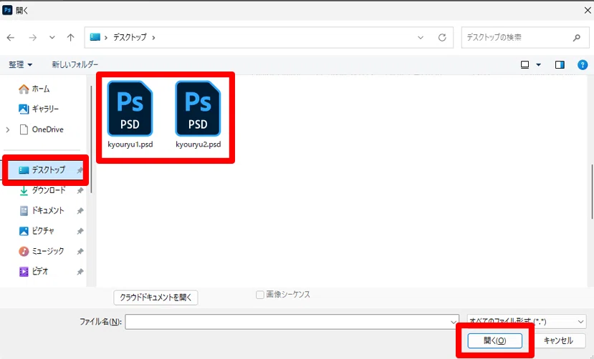Go up one folder level
The width and height of the screenshot is (594, 359).
pos(70,37)
